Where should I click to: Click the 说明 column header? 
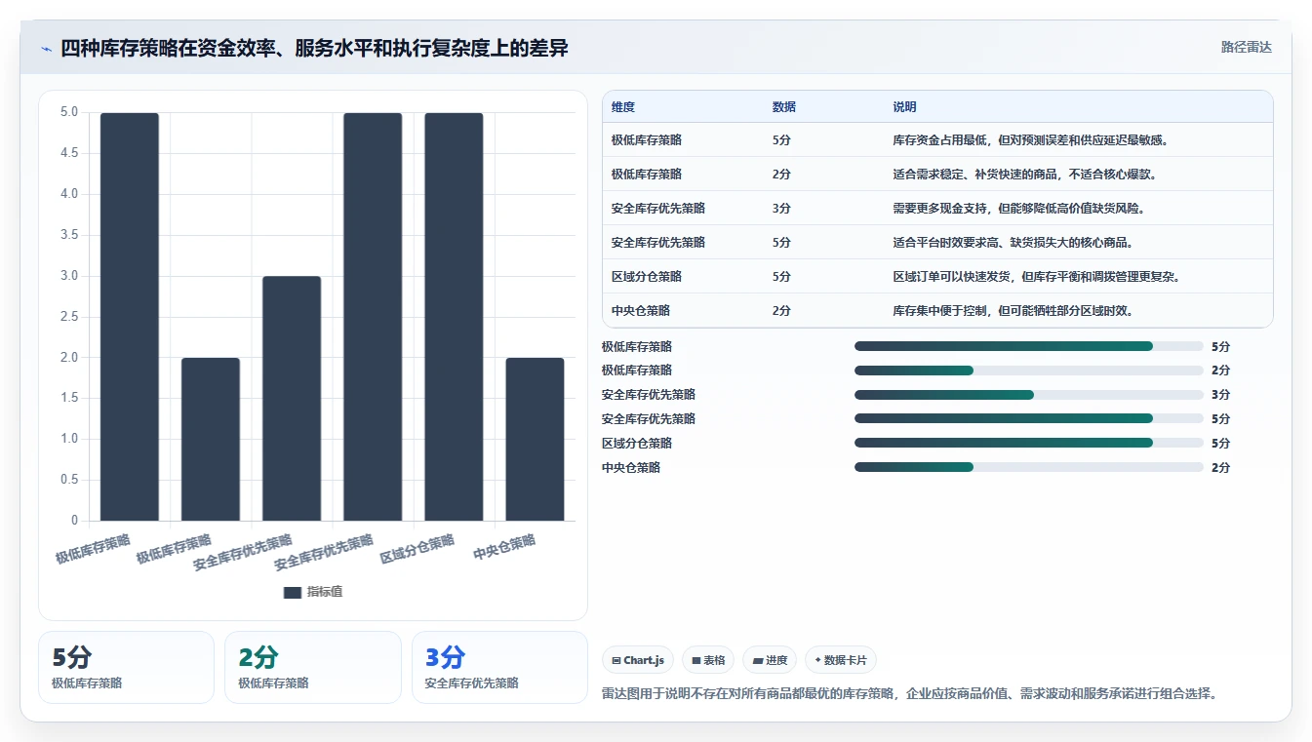[904, 107]
